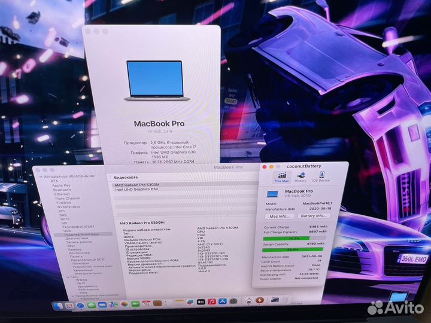
Task: Select Thunderbolt/USB4 in the hardware sidebar
Action: (x=78, y=227)
